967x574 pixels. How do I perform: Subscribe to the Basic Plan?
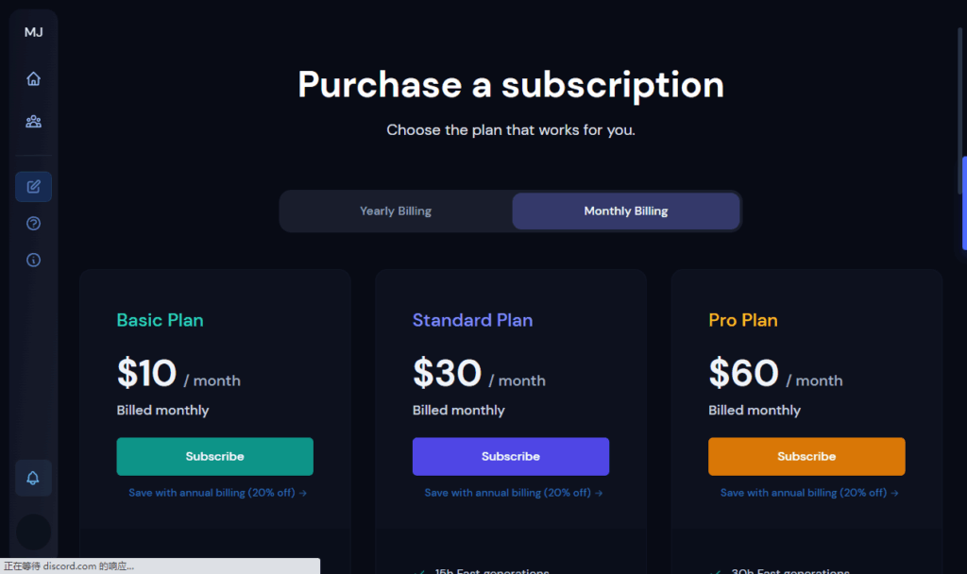tap(214, 457)
